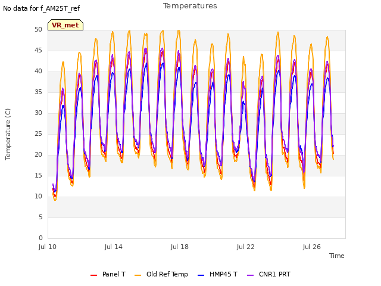Click the Time axis label
Screen dimensions: 381x286
coord(337,256)
